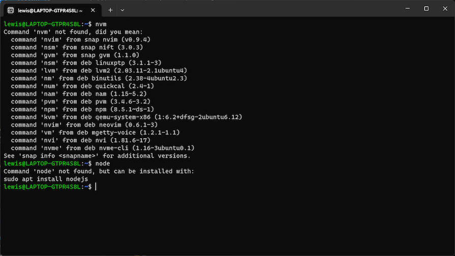Click the 'kvm' qemu-system-x86 suggestion line
455x256 pixels.
point(126,117)
